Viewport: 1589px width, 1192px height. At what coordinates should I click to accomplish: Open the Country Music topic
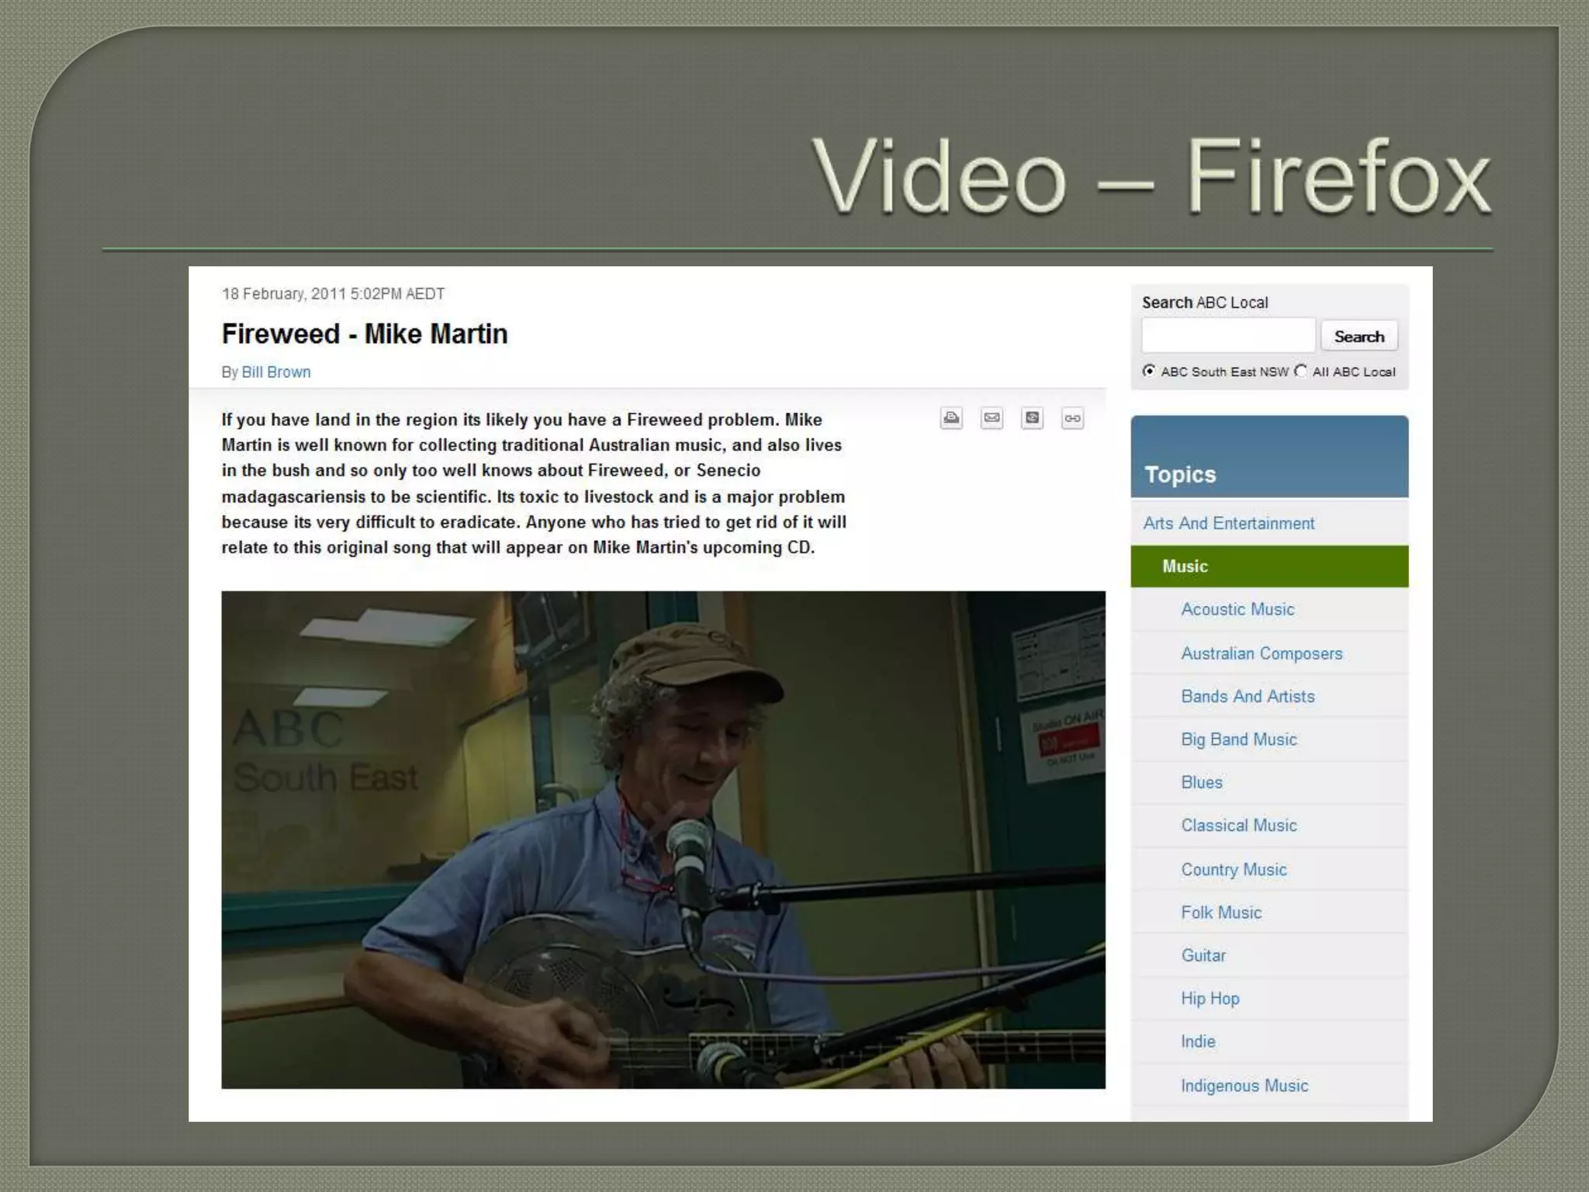[1234, 869]
